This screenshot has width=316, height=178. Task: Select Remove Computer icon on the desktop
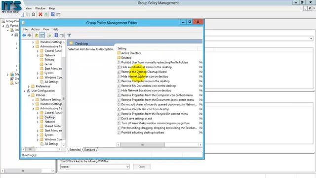tap(145, 81)
